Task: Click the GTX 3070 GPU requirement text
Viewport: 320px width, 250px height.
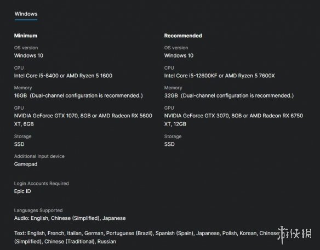Action: pos(233,120)
